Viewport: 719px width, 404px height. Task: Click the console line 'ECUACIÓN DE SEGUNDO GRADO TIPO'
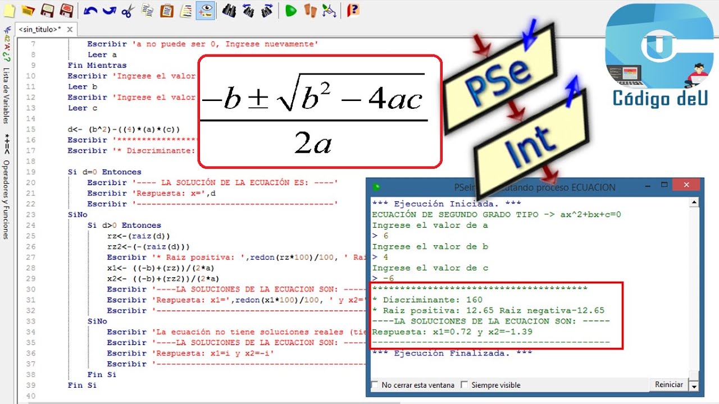(x=497, y=214)
